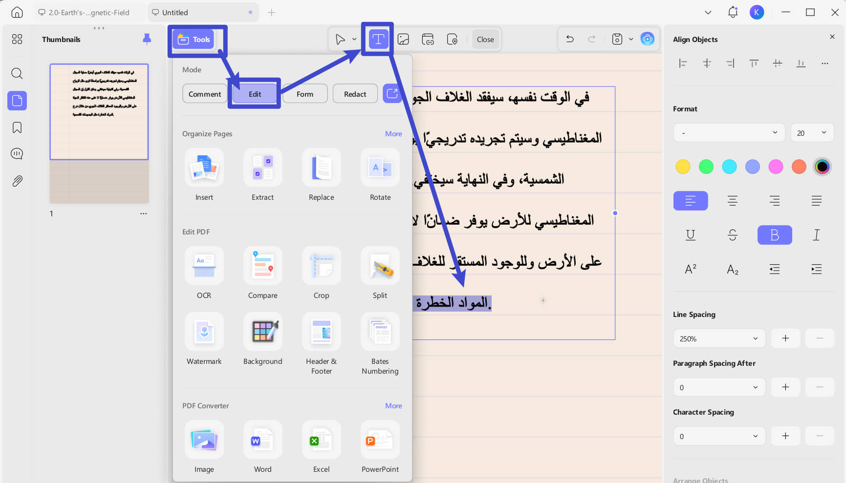846x483 pixels.
Task: Click the Link edit tool icon
Action: [x=428, y=39]
